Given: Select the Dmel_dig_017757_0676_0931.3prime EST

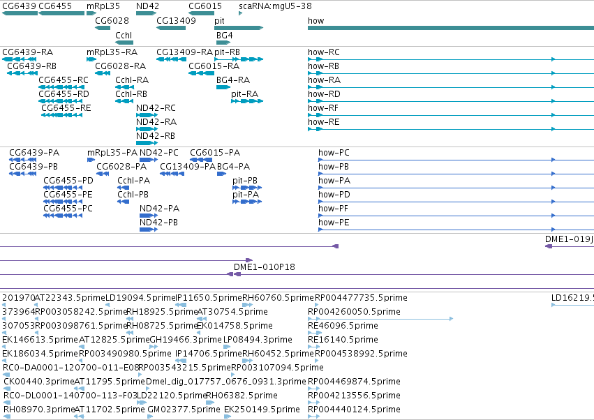Looking at the screenshot, I should pyautogui.click(x=149, y=389).
